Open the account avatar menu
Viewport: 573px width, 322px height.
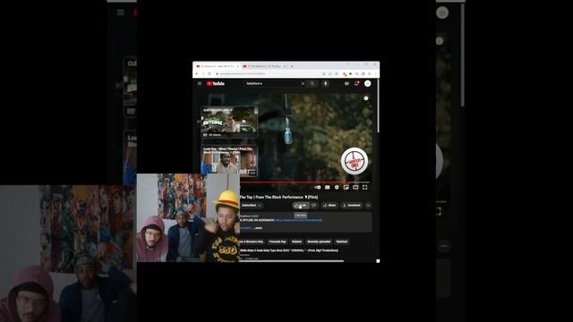tap(368, 83)
